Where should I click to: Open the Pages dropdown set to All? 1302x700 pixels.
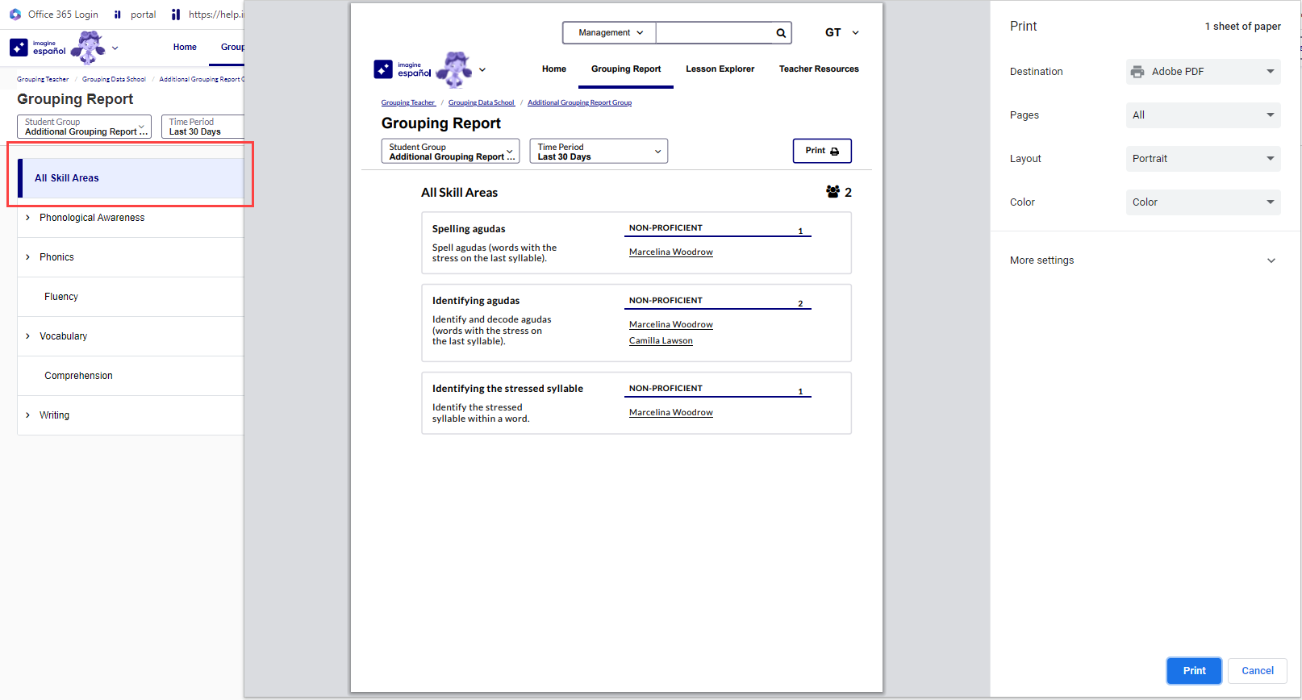(1203, 115)
